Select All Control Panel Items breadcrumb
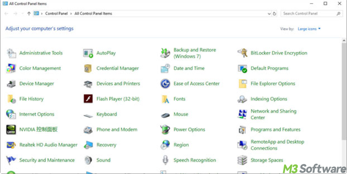This screenshot has height=174, width=347. [x=93, y=14]
